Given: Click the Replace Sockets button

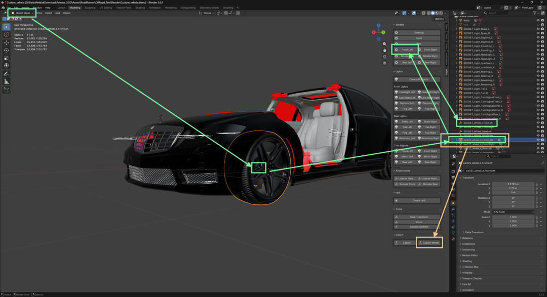Looking at the screenshot, I should pyautogui.click(x=417, y=227).
